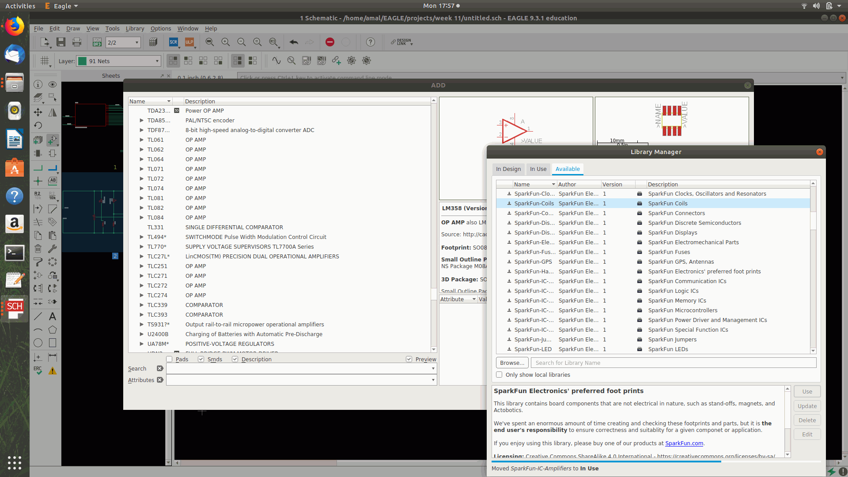This screenshot has width=848, height=477.
Task: Enable the Pads checkbox
Action: coord(169,359)
